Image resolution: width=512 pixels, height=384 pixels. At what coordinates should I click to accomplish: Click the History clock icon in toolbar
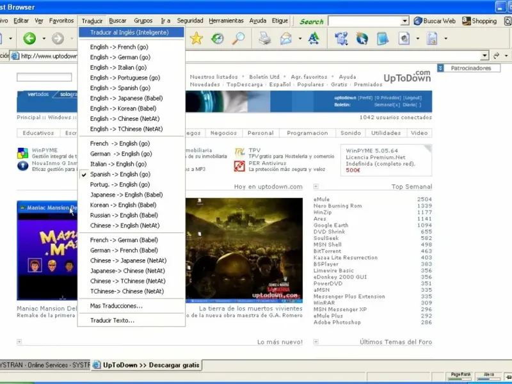(218, 39)
